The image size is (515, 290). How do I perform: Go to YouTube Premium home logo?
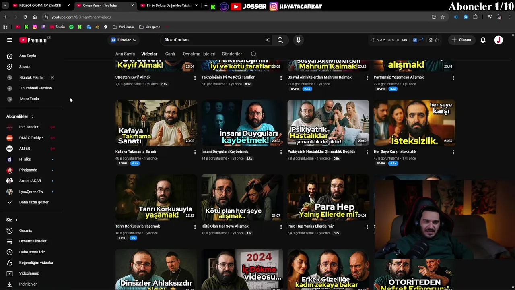33,40
